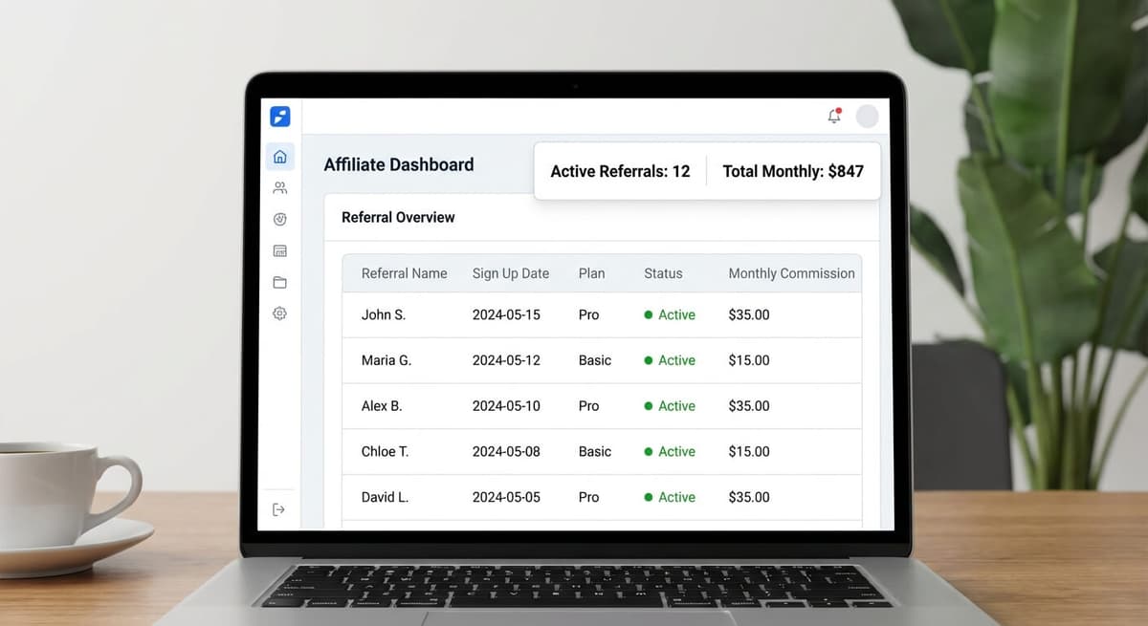Viewport: 1148px width, 626px height.
Task: Click the Chloe T. referral name
Action: point(385,451)
